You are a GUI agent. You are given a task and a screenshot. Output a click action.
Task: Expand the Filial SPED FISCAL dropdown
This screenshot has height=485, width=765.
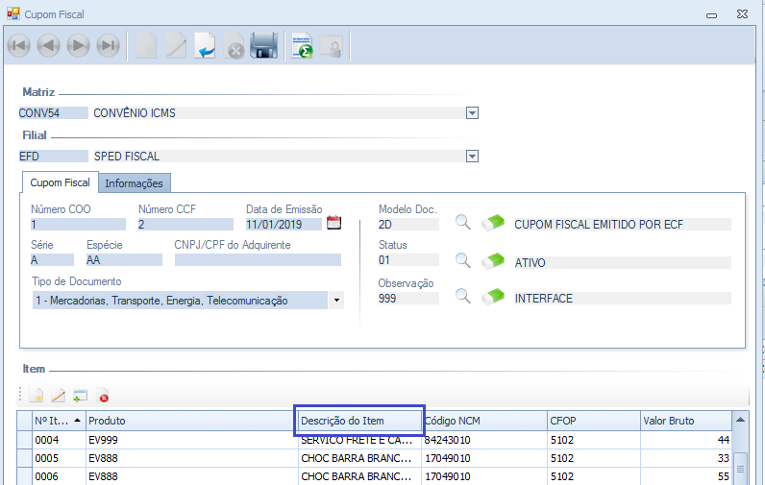(x=472, y=156)
